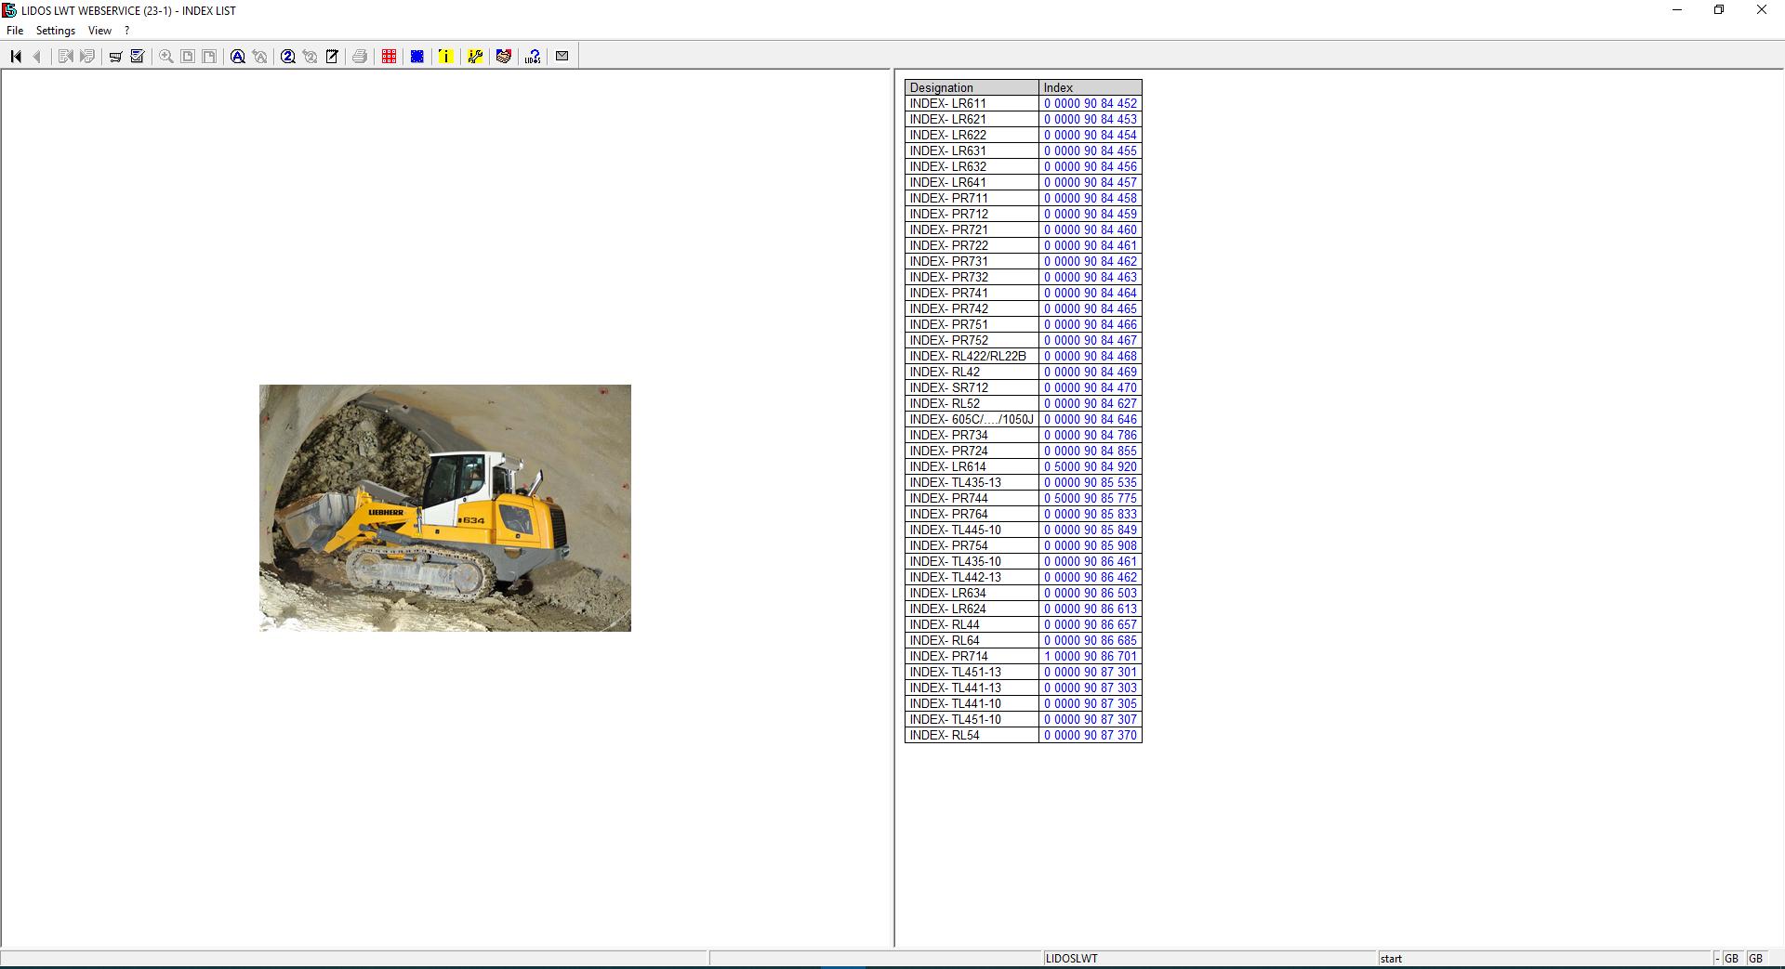Click the GB language indicator in status bar
1785x969 pixels.
[1731, 957]
